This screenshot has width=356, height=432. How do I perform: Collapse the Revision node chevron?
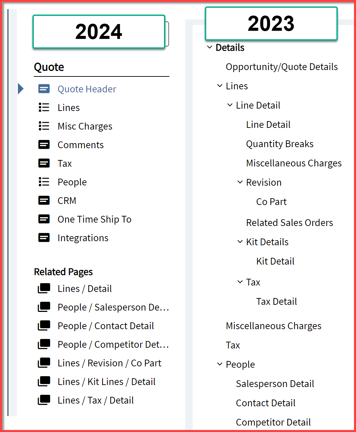click(x=240, y=183)
